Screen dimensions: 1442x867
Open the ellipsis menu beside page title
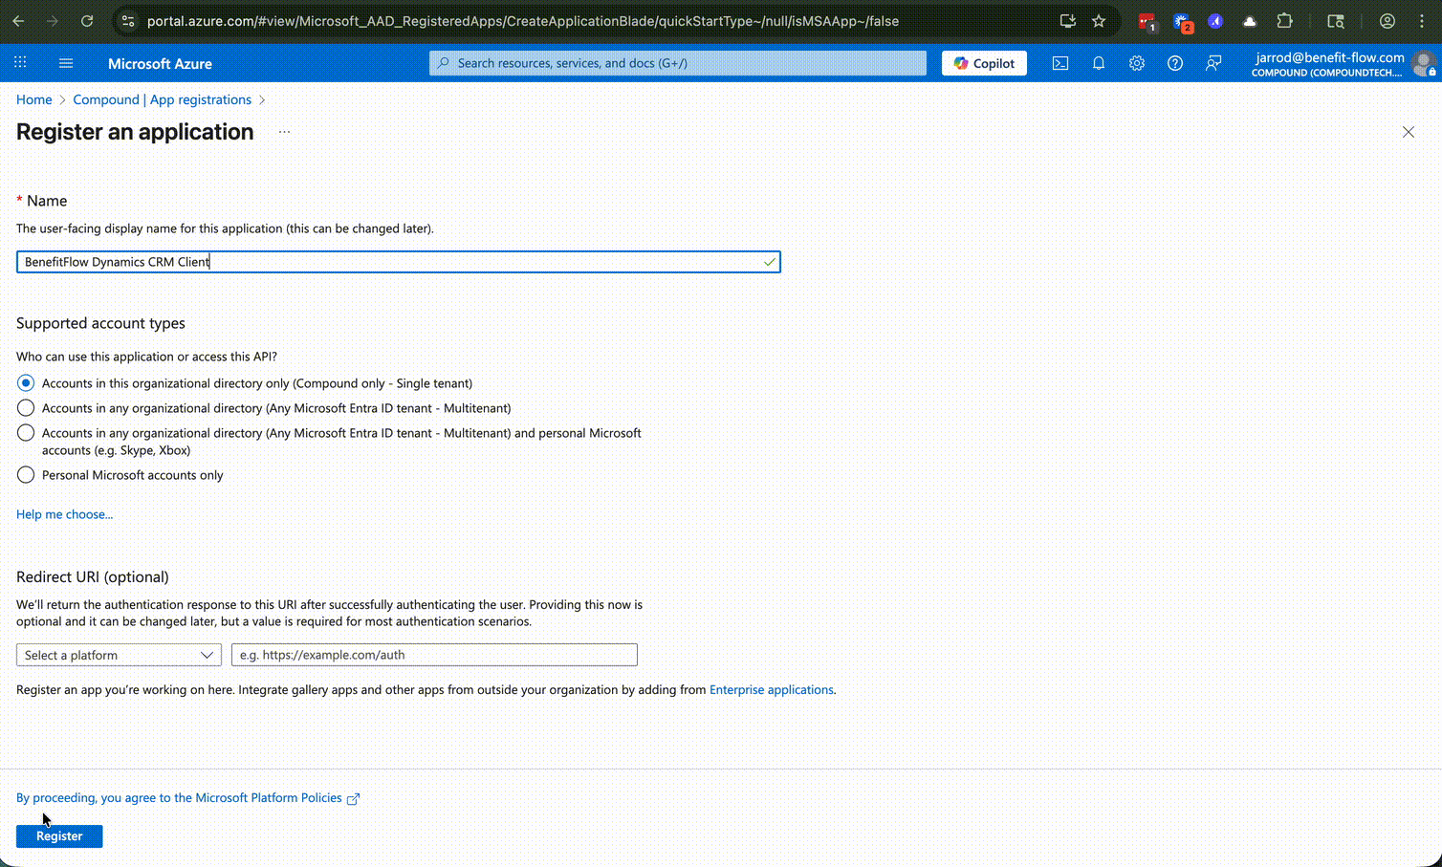coord(283,131)
